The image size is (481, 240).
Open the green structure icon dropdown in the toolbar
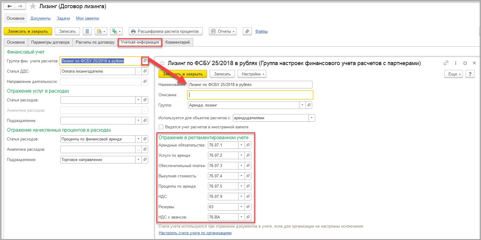[116, 31]
